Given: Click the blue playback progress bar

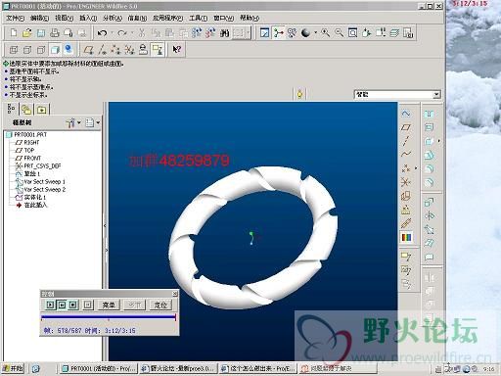Looking at the screenshot, I should 109,316.
